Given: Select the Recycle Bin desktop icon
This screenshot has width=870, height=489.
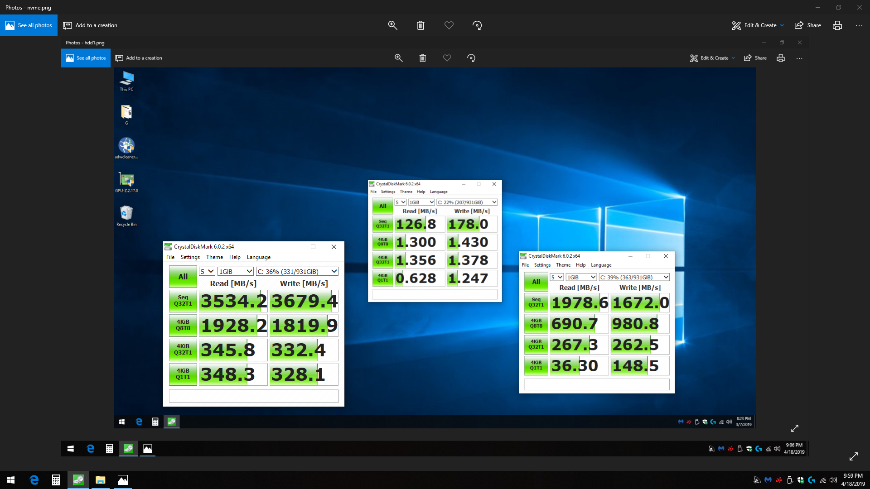Looking at the screenshot, I should tap(126, 216).
